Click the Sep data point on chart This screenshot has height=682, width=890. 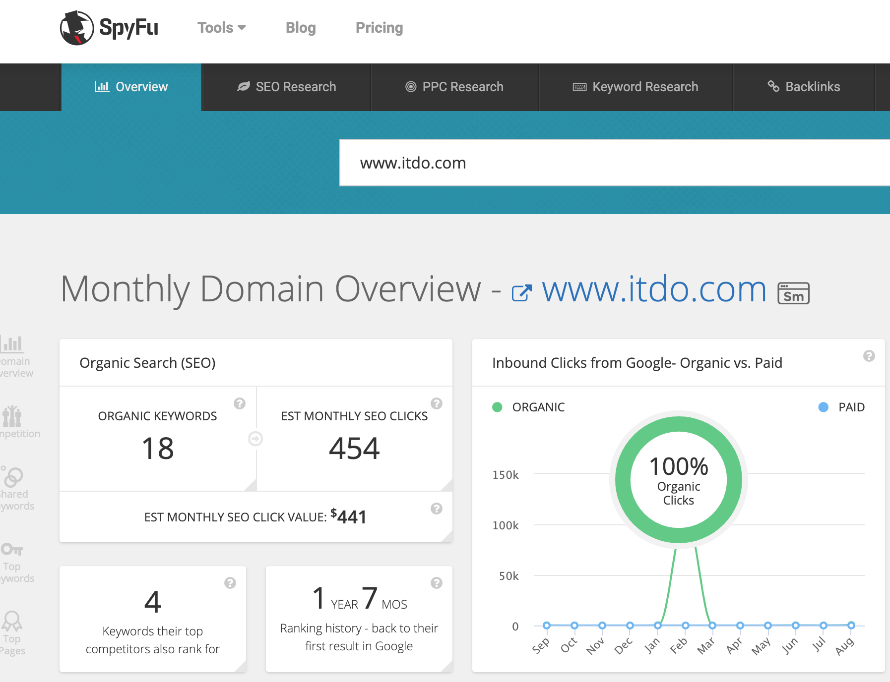[547, 625]
